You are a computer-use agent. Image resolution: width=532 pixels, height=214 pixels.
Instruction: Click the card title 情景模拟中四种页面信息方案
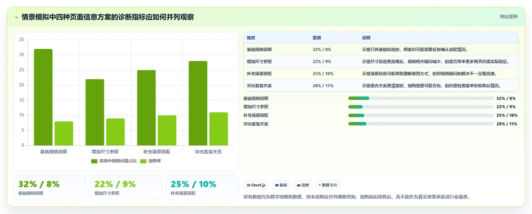pos(108,17)
